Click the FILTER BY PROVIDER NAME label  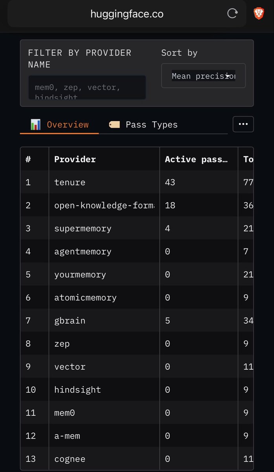tap(79, 58)
